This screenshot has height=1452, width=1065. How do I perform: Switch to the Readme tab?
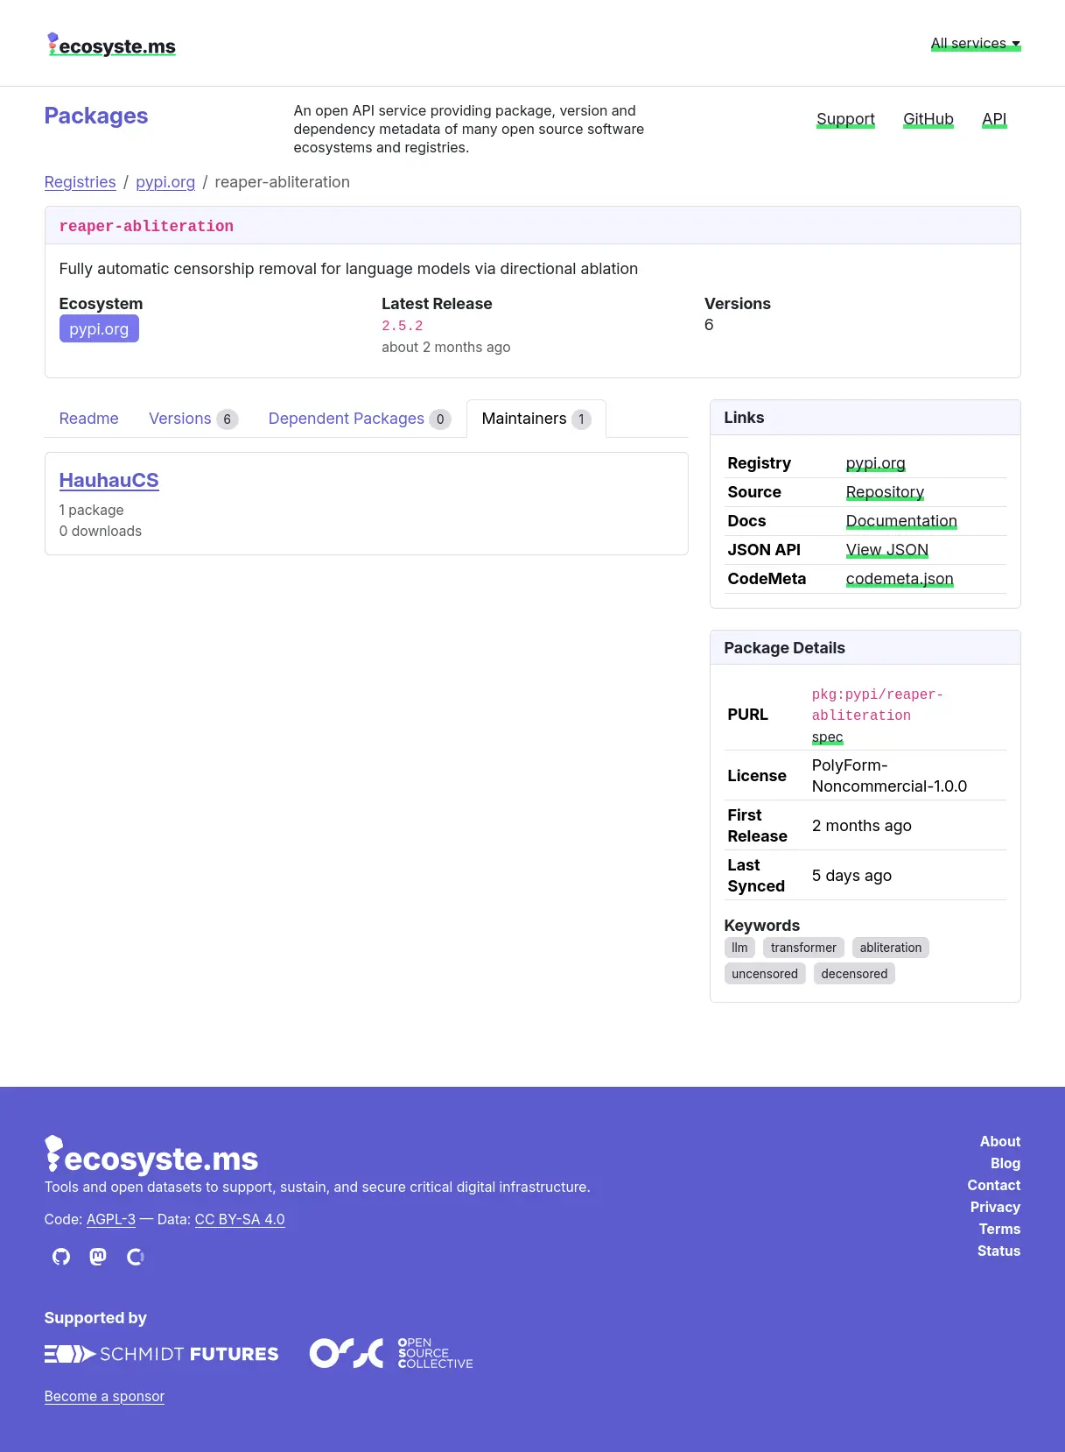pos(88,419)
